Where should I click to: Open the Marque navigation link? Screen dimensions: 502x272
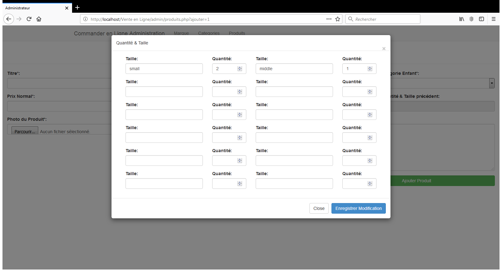pyautogui.click(x=181, y=33)
